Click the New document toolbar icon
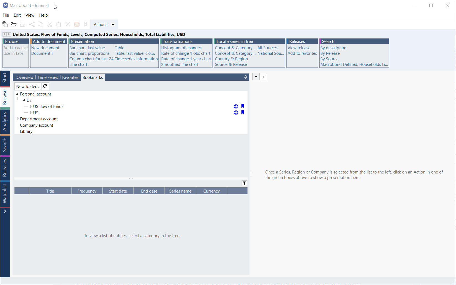Screen dimensions: 456x285 point(5,24)
